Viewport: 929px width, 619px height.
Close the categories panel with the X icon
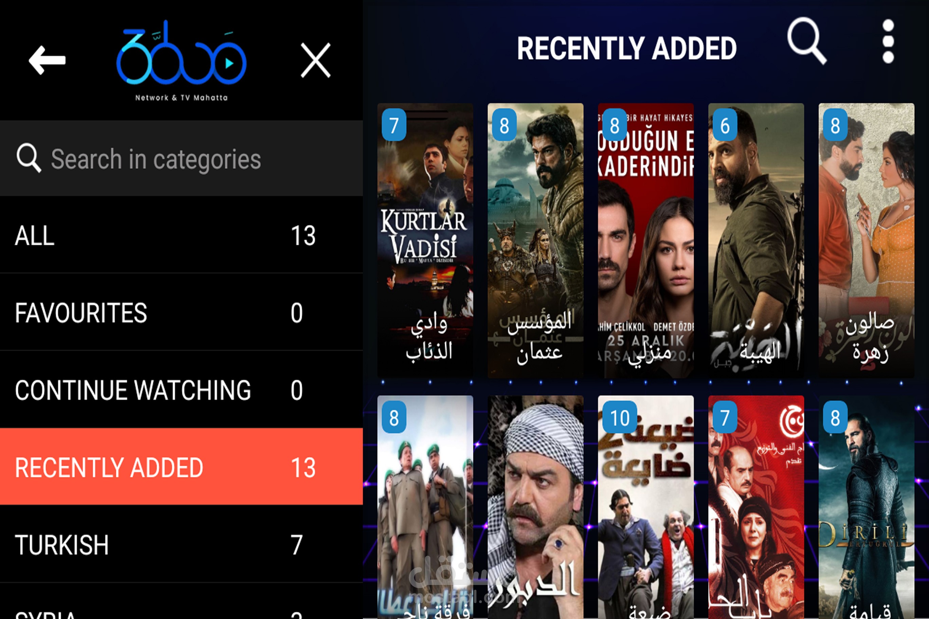(x=315, y=60)
